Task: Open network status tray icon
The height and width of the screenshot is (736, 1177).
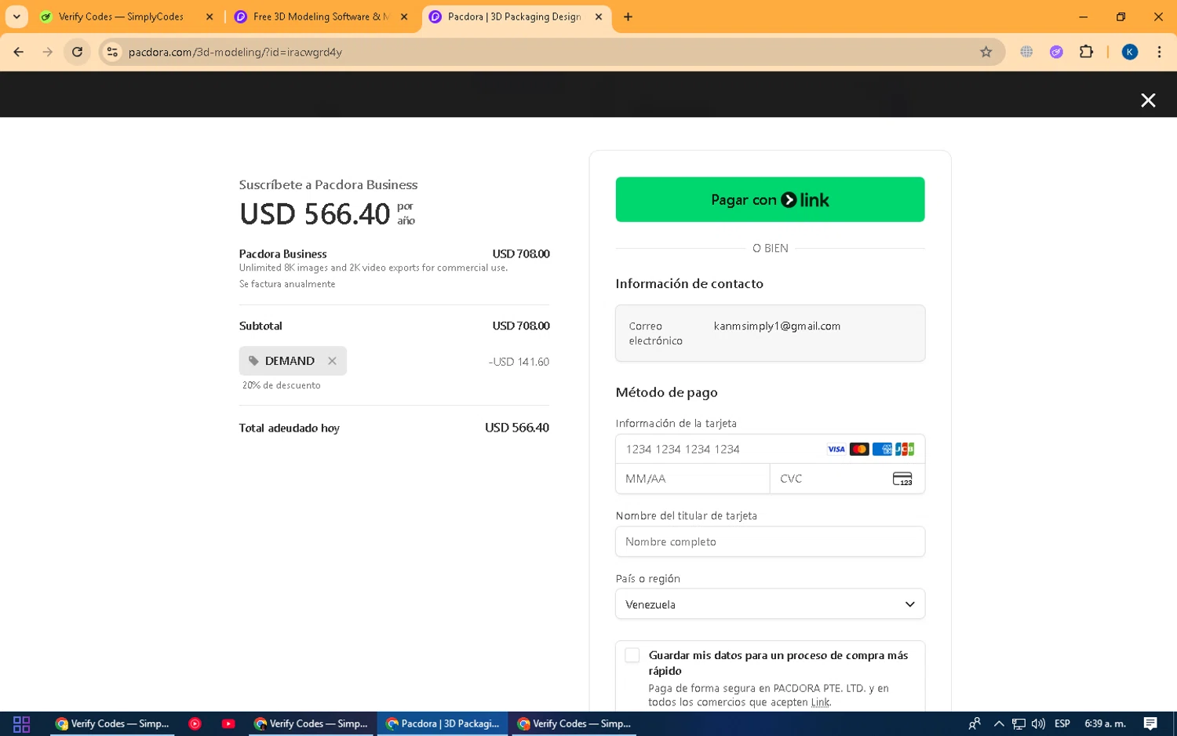Action: click(x=1018, y=723)
